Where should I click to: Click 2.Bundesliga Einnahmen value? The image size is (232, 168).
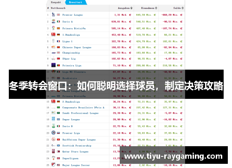147,102
